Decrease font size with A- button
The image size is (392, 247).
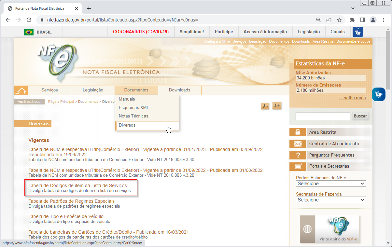coord(265,106)
